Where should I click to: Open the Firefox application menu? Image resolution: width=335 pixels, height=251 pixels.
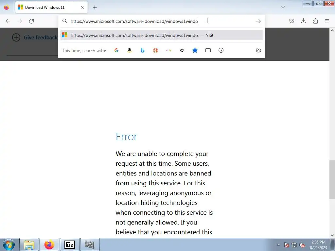pyautogui.click(x=327, y=21)
